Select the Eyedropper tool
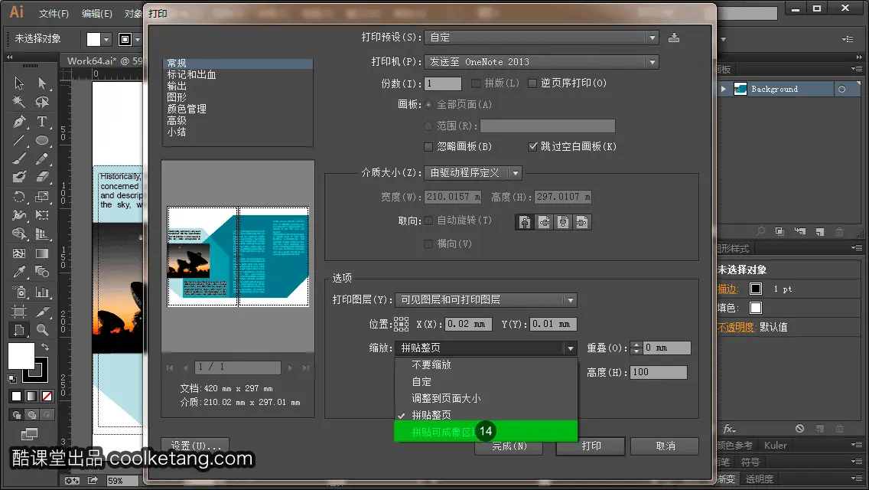This screenshot has width=869, height=490. pos(19,272)
